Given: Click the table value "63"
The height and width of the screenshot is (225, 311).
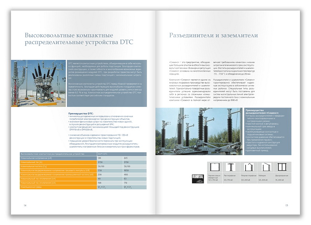Looking at the screenshot, I should click(125, 179).
